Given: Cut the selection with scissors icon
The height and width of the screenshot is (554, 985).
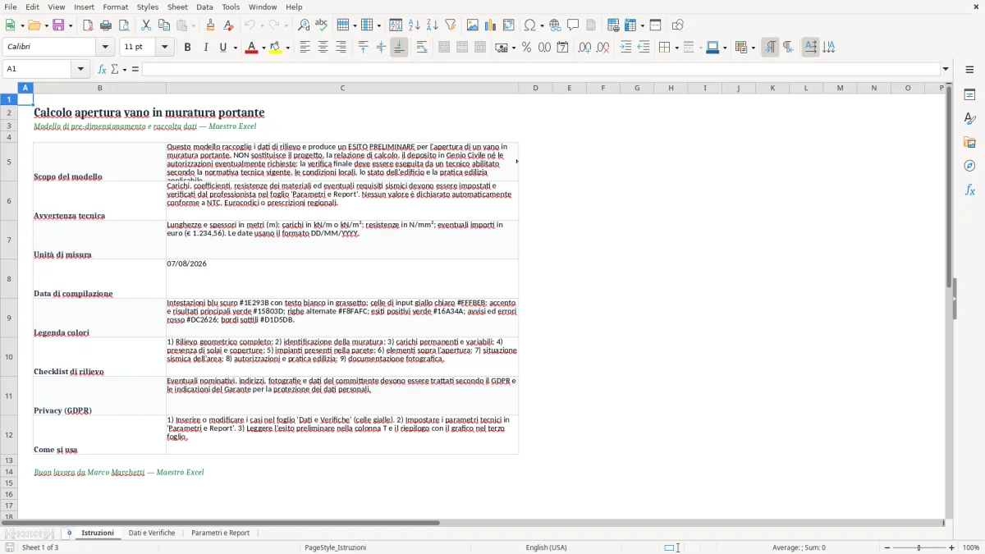Looking at the screenshot, I should (x=146, y=25).
